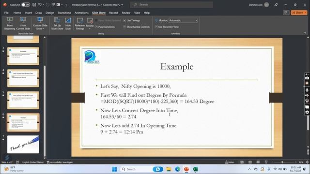The width and height of the screenshot is (310, 174).
Task: Collapse the ribbon with chevron
Action: point(305,33)
